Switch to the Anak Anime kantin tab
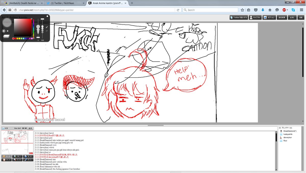This screenshot has height=173, width=306. pyautogui.click(x=107, y=3)
